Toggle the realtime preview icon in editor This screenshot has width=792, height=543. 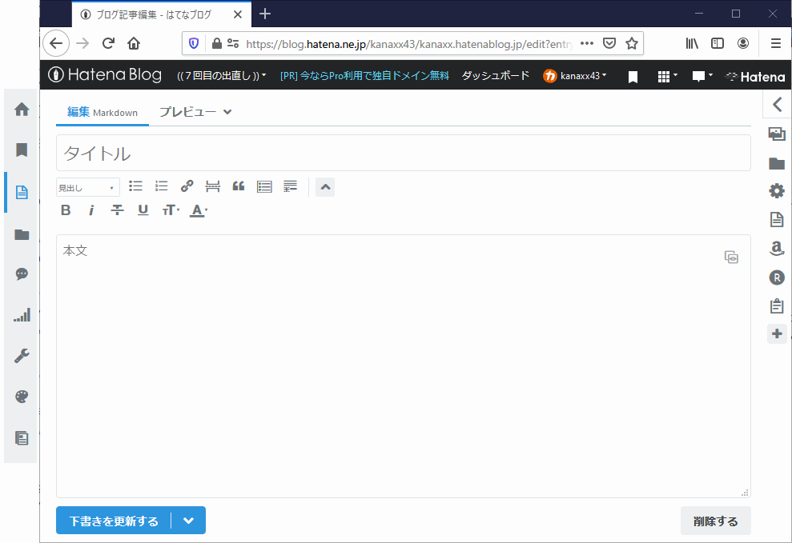point(731,258)
